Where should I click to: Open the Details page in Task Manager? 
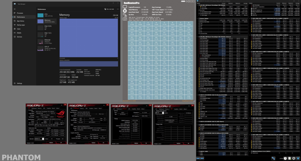[x=19, y=33]
